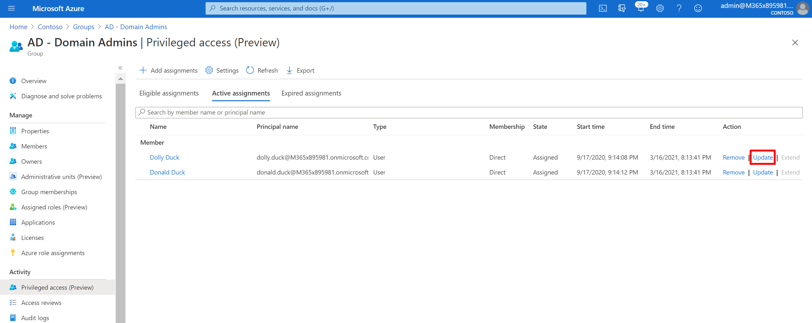Image resolution: width=812 pixels, height=323 pixels.
Task: Open Dolly Duck's profile
Action: click(164, 157)
